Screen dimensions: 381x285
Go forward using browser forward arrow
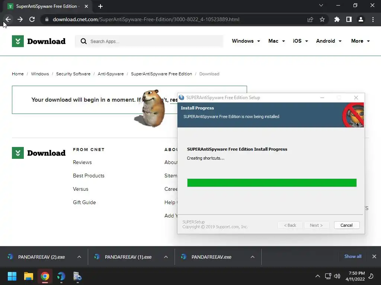20,19
